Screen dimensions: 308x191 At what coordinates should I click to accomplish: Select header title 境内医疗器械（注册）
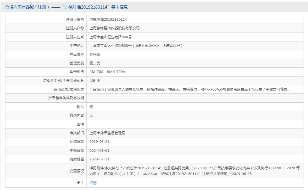pyautogui.click(x=29, y=7)
